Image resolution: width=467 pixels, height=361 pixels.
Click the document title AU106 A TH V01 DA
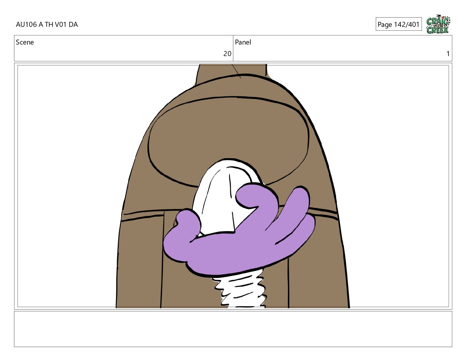tap(47, 24)
